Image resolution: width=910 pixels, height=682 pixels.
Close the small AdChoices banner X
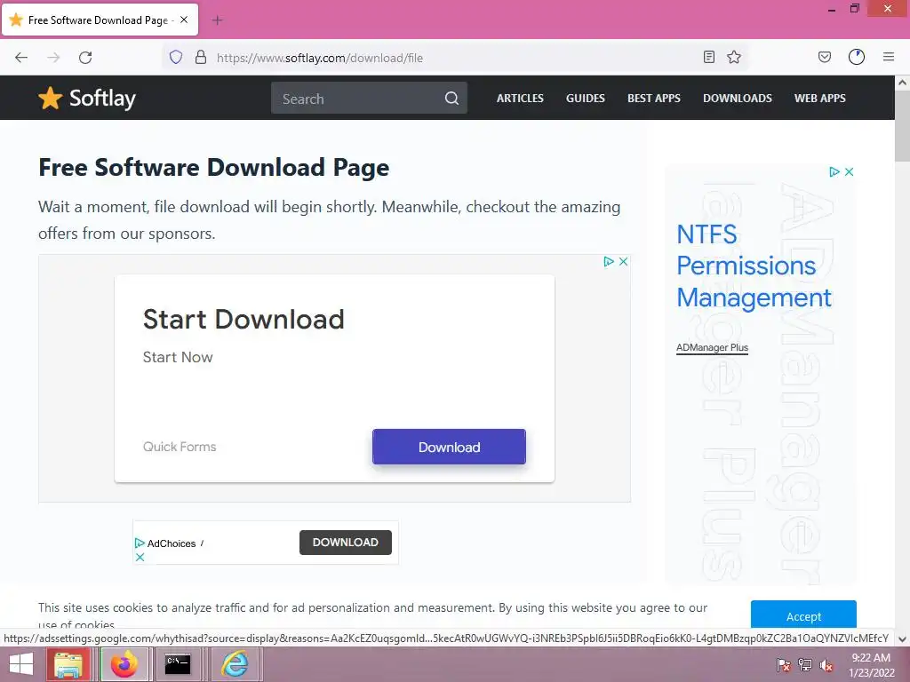click(140, 558)
